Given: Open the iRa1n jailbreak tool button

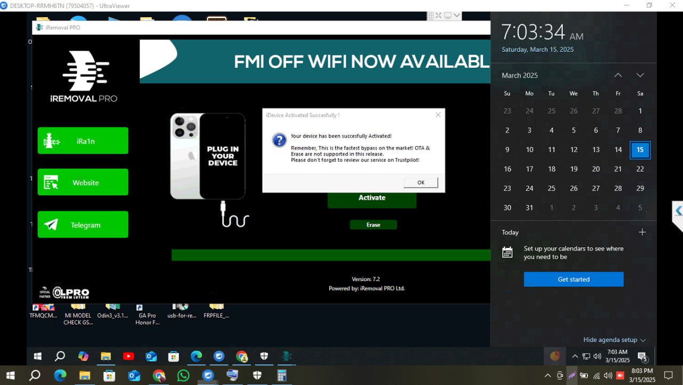Looking at the screenshot, I should pyautogui.click(x=83, y=141).
